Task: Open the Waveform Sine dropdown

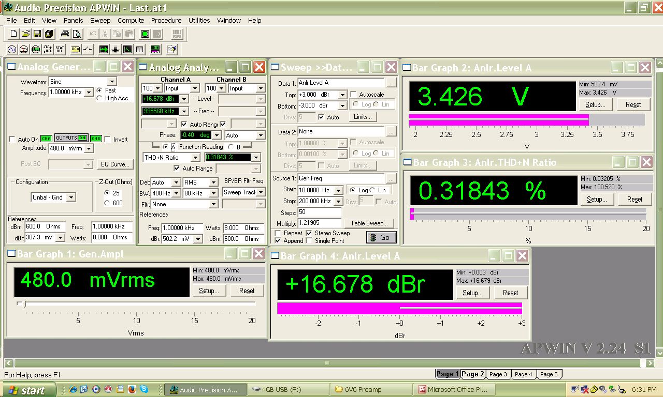Action: 112,82
